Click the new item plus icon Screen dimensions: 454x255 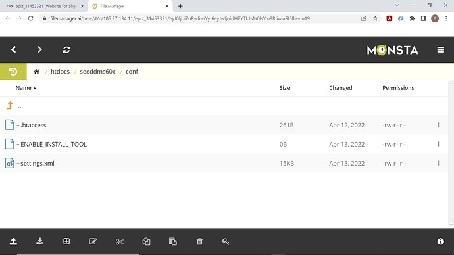(66, 241)
